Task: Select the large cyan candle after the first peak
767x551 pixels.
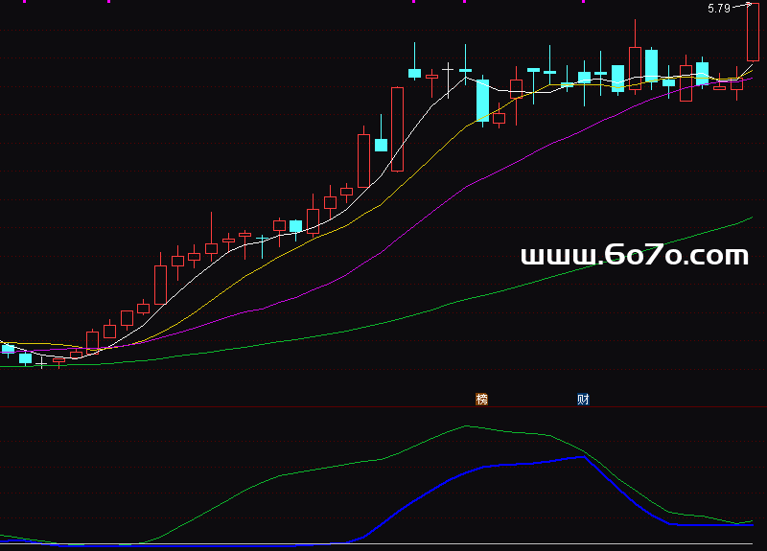Action: tap(482, 100)
